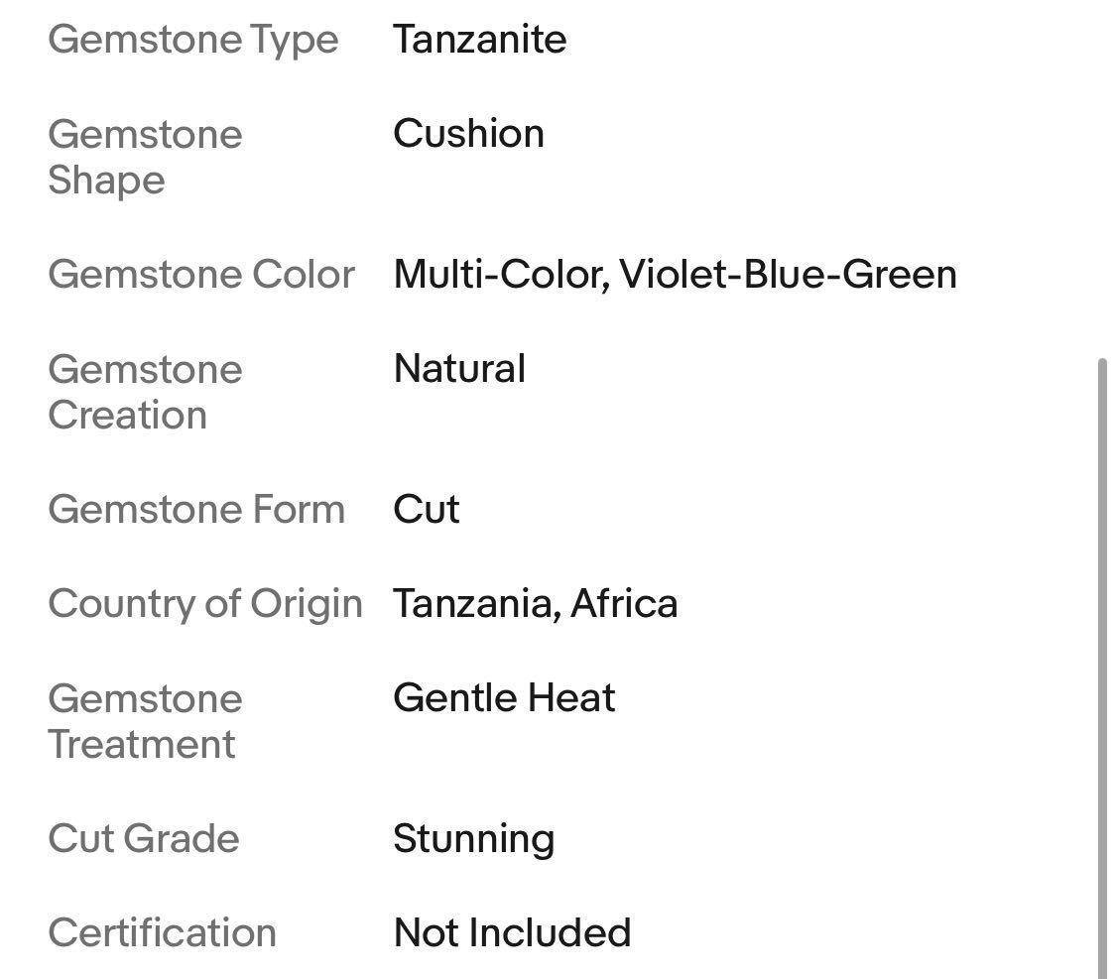Viewport: 1116px width, 979px height.
Task: Click the Gemstone Color label
Action: [200, 275]
